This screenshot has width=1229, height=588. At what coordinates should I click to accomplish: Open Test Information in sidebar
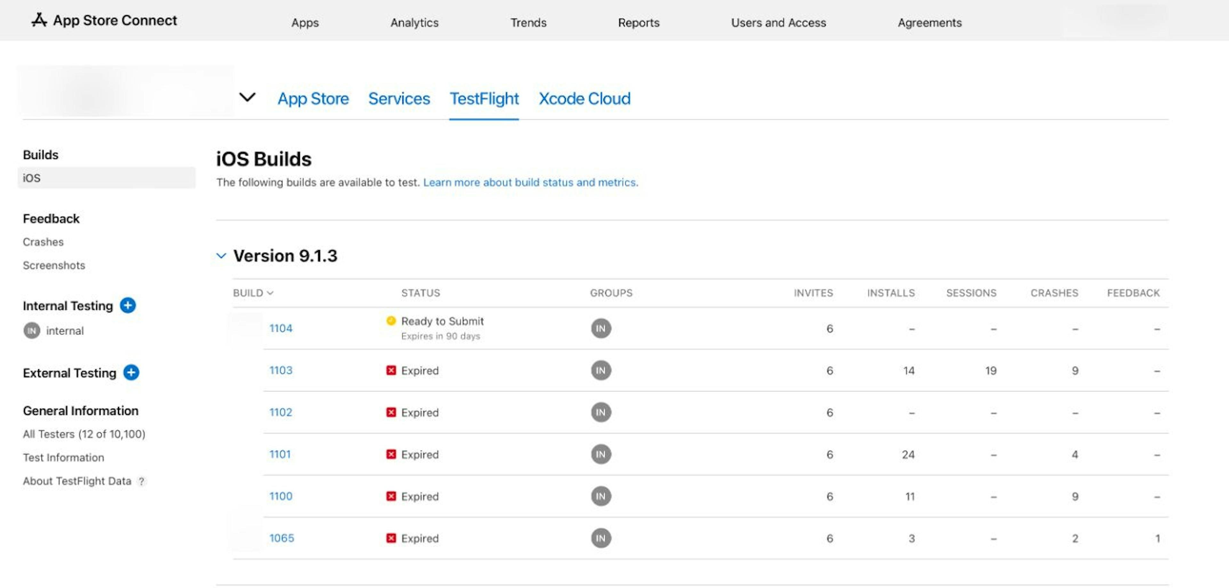click(x=63, y=457)
